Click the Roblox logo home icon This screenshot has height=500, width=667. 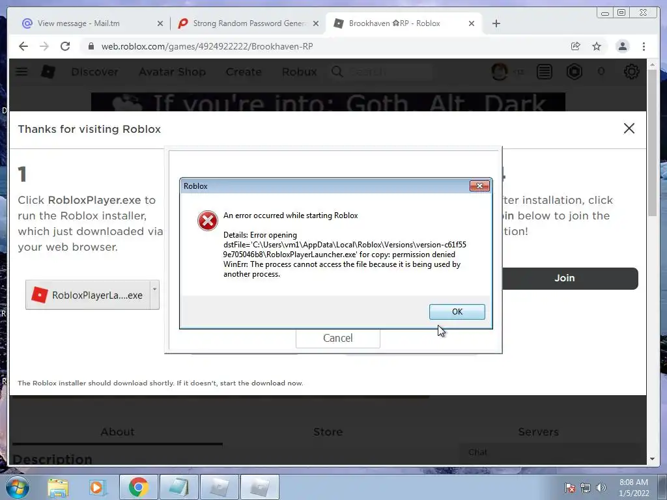[x=48, y=72]
